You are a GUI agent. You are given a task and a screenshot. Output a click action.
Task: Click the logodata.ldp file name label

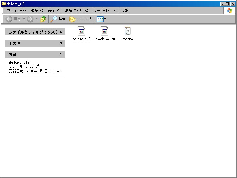(x=105, y=39)
